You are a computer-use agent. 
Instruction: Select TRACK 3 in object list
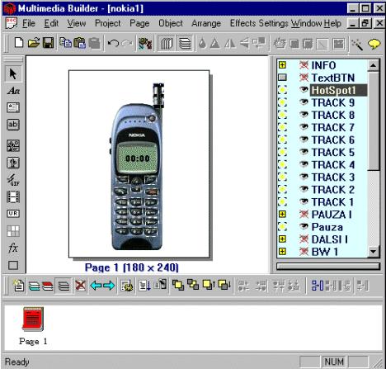pyautogui.click(x=333, y=177)
